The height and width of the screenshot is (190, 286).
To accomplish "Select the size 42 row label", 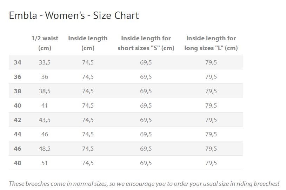I will [18, 120].
